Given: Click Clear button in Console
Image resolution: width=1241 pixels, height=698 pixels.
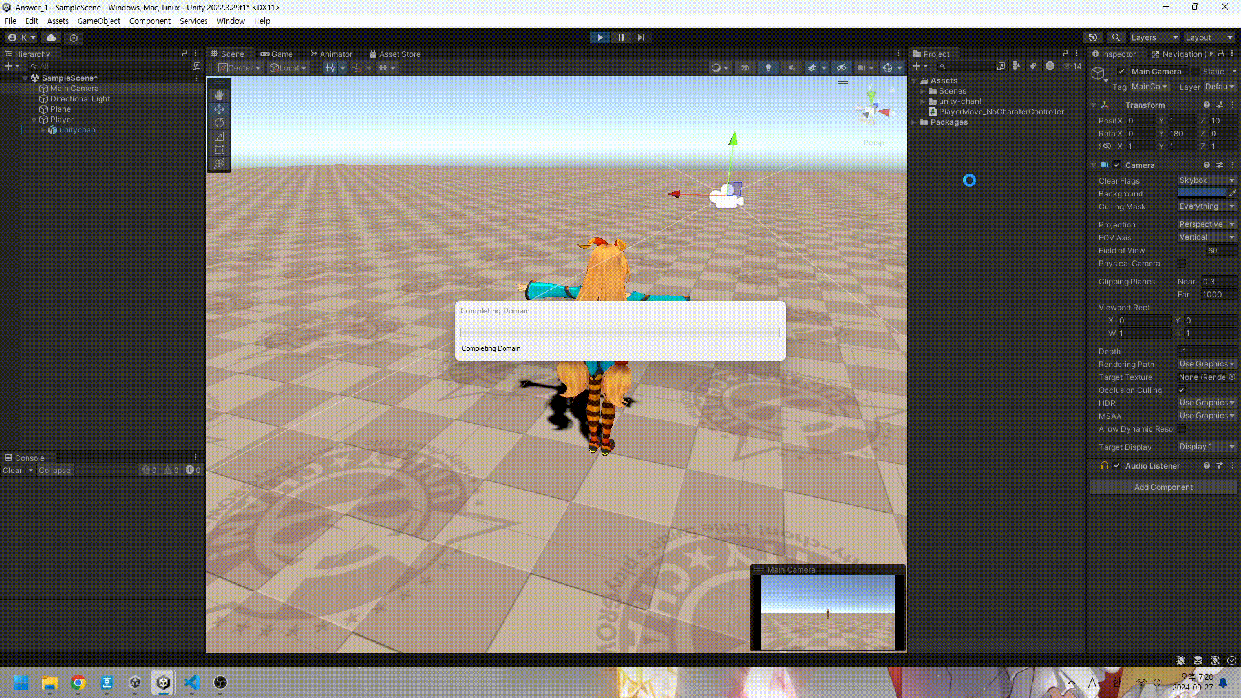Looking at the screenshot, I should pyautogui.click(x=12, y=471).
